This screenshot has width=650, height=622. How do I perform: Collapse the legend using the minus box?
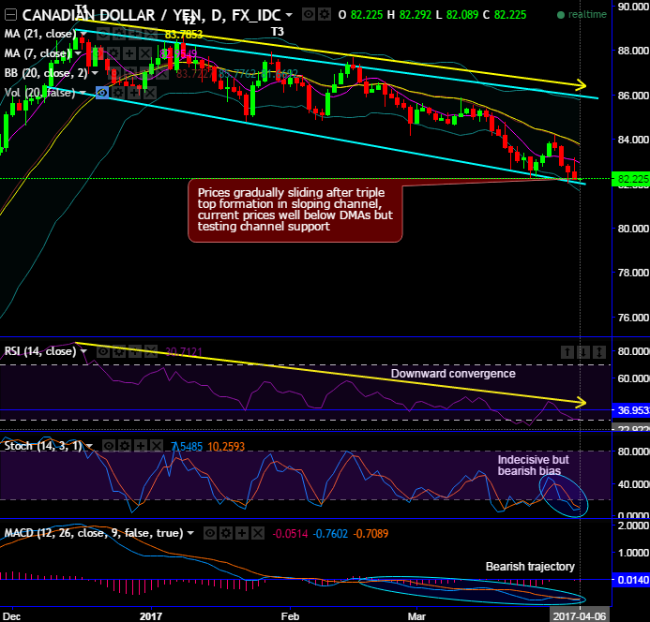pos(10,15)
